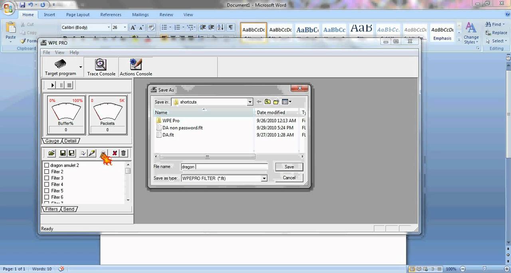Check the Filter 4 checkbox
Viewport: 511px width, 273px height.
tap(47, 184)
